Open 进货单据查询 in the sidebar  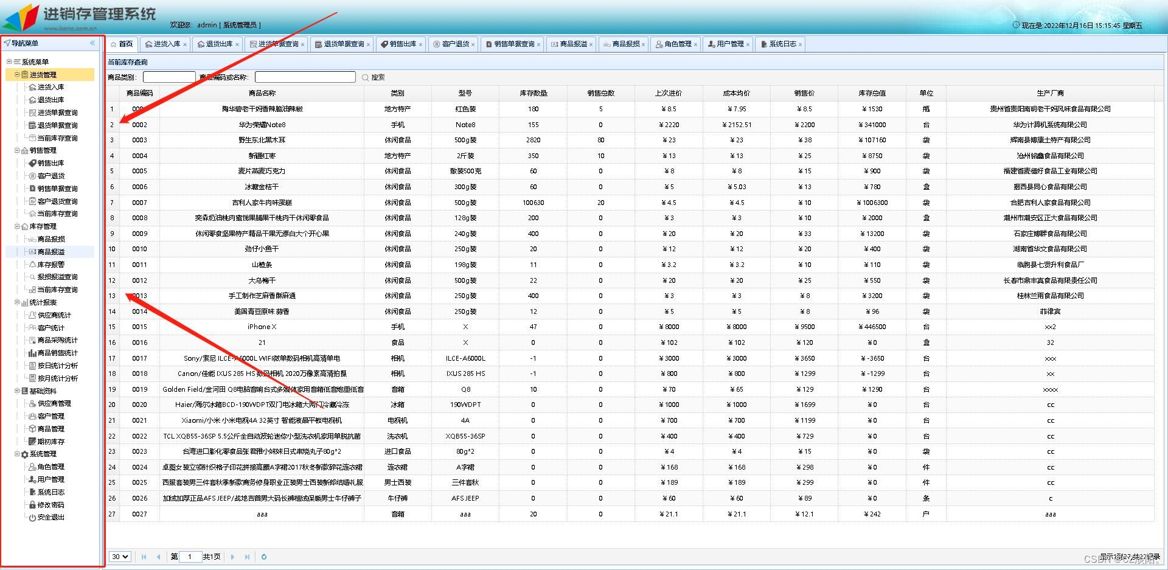[x=57, y=113]
